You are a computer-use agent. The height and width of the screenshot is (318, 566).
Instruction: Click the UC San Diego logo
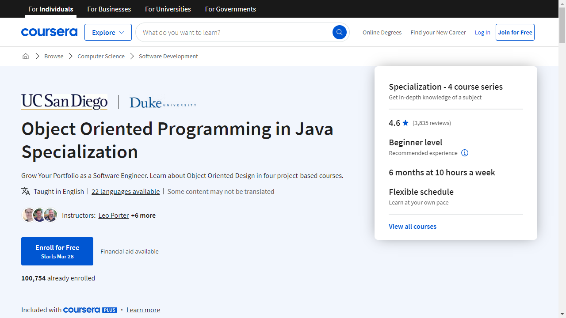click(x=64, y=102)
